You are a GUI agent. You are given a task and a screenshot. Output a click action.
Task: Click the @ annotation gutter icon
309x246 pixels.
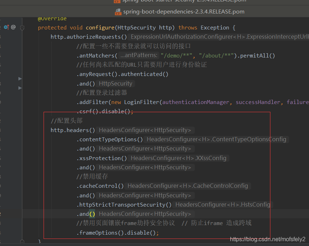tap(13, 27)
